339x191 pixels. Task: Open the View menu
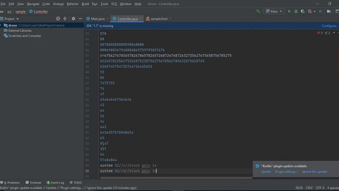21,4
